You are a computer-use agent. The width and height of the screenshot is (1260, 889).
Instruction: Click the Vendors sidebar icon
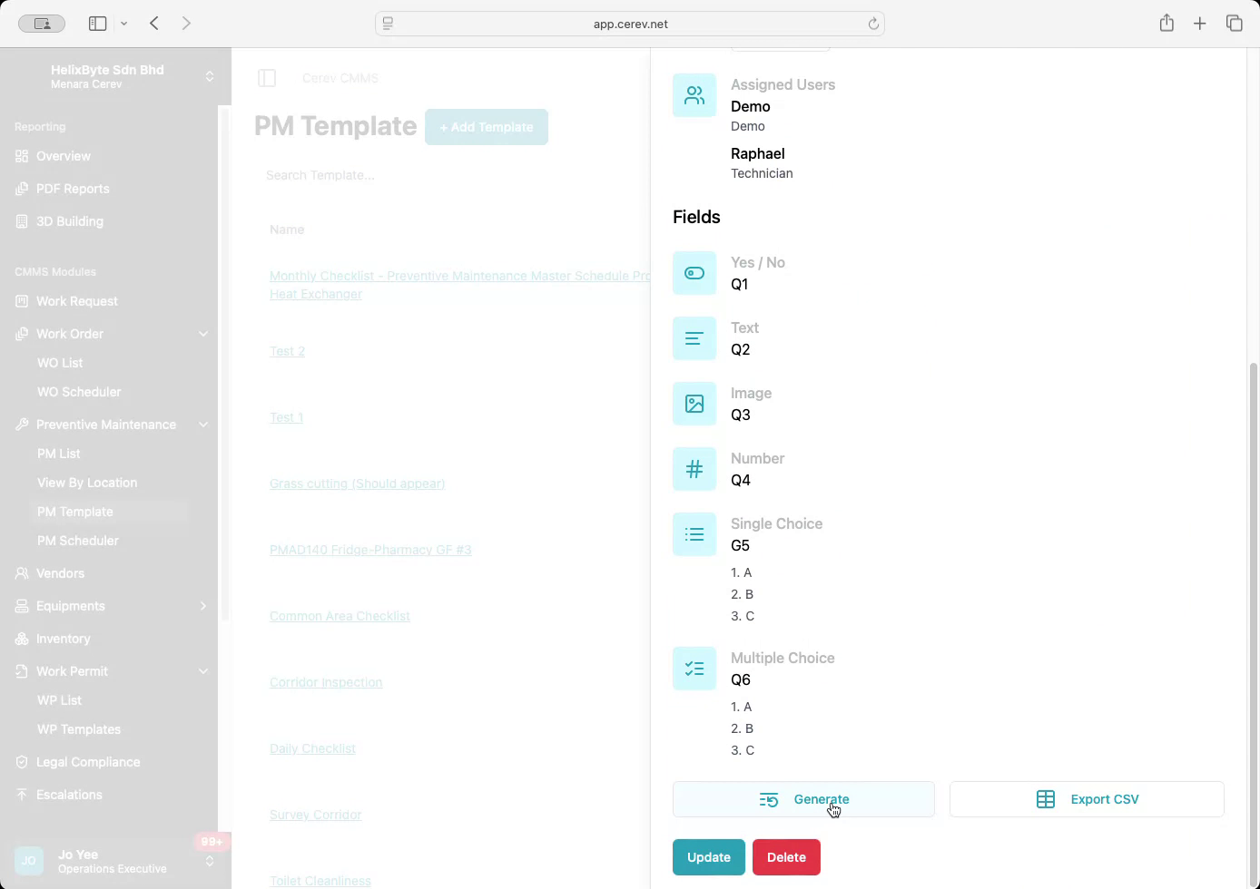pyautogui.click(x=22, y=573)
